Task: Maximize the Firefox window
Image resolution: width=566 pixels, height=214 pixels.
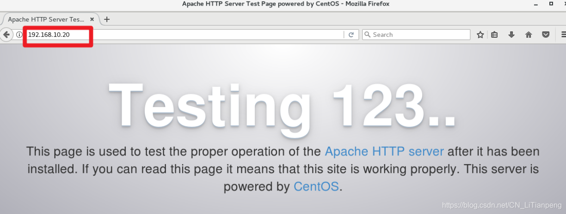Action: tap(551, 4)
